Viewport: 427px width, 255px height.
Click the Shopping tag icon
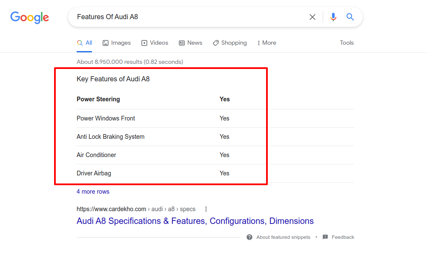click(x=215, y=43)
